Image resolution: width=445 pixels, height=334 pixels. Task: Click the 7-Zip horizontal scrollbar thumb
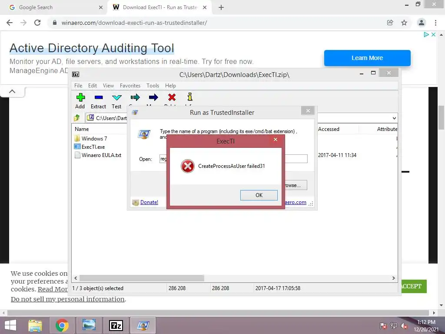tap(142, 278)
